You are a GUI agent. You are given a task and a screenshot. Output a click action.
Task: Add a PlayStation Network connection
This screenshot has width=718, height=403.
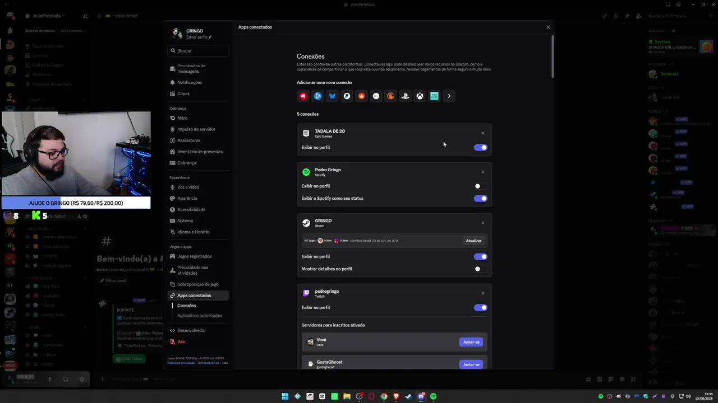coord(406,96)
